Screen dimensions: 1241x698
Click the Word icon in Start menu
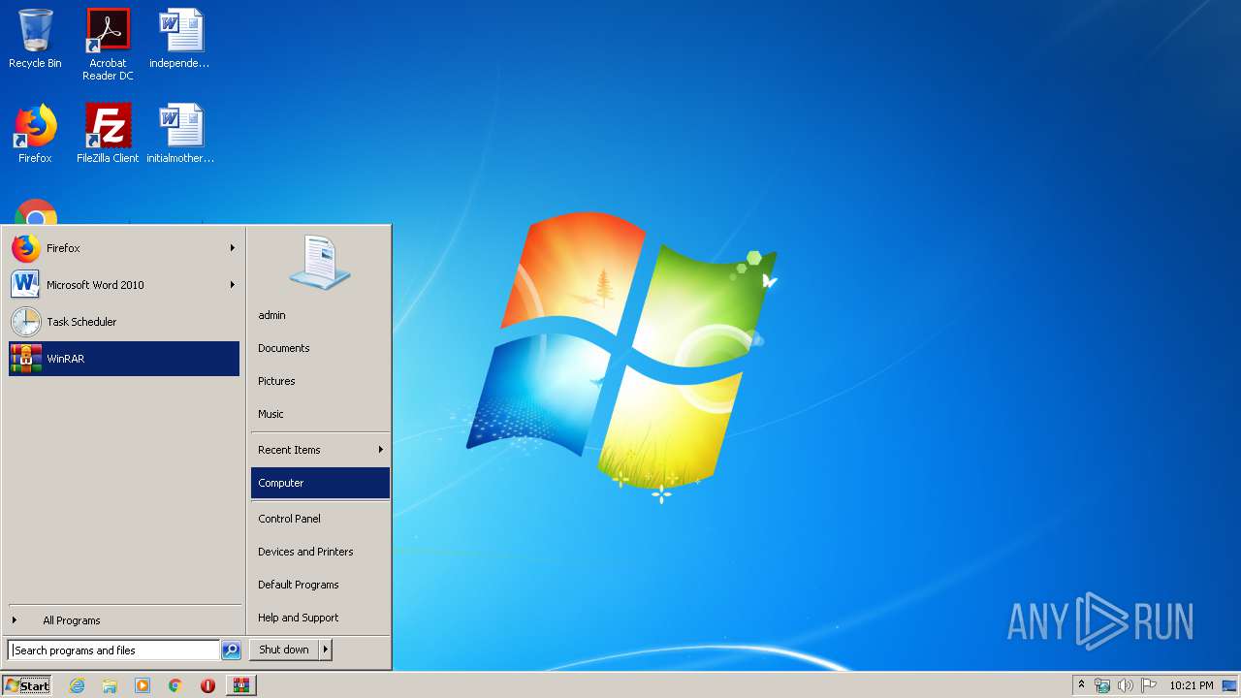pyautogui.click(x=26, y=285)
